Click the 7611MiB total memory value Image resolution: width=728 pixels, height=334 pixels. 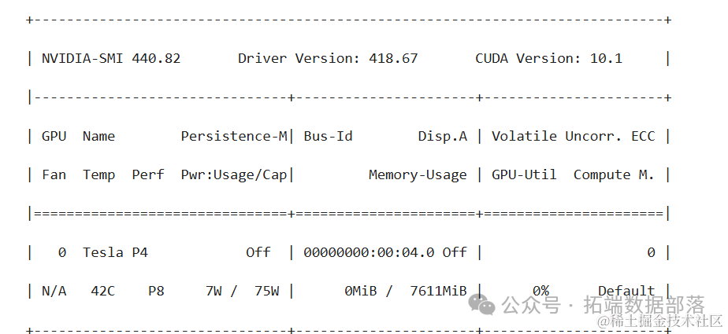pos(438,292)
